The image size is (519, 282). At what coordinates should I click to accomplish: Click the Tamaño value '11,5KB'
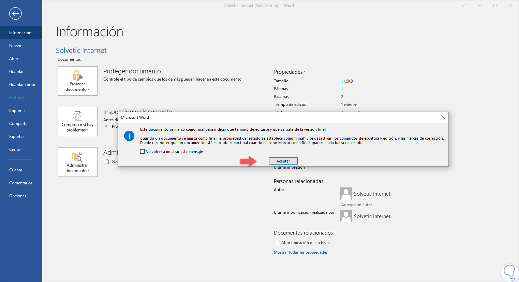click(347, 81)
